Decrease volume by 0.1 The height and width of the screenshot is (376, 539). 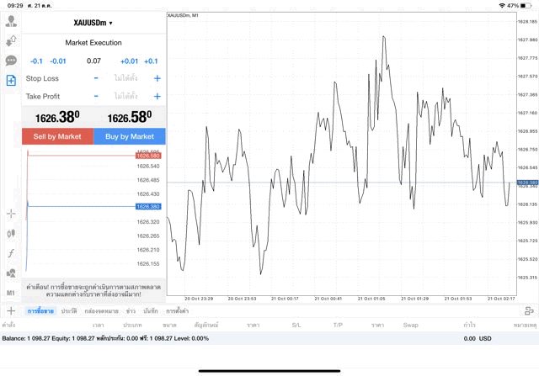click(x=36, y=61)
